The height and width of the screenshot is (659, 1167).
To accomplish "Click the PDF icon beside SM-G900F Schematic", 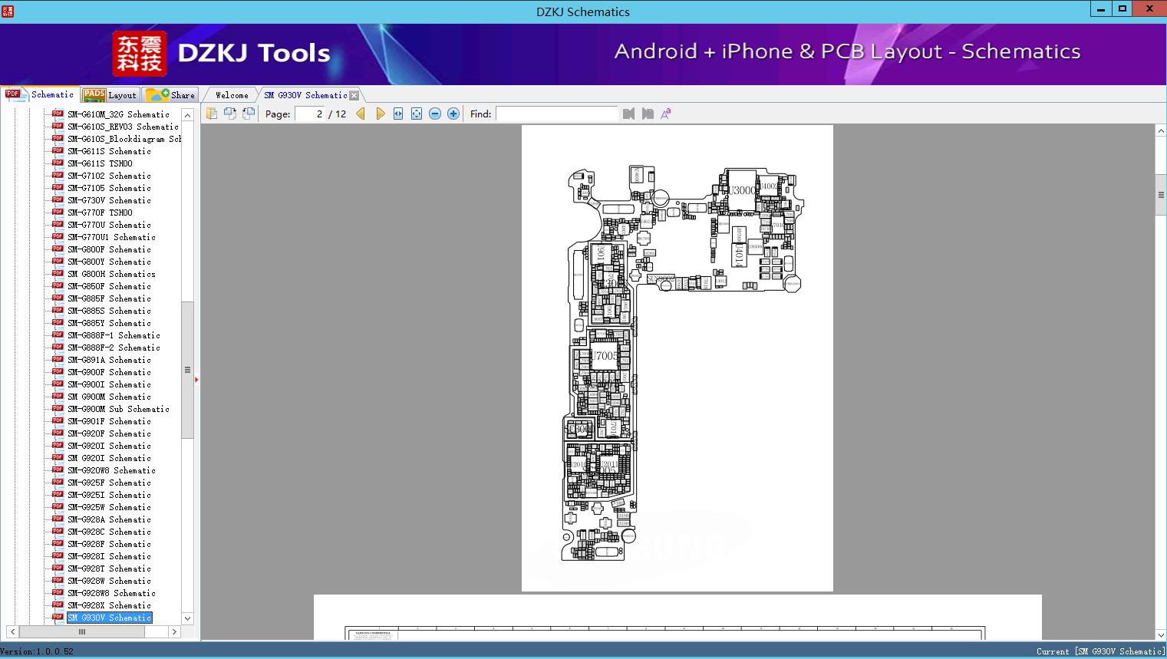I will point(58,372).
